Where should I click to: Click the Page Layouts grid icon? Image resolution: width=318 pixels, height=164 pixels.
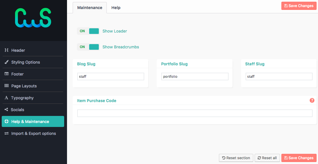(x=7, y=86)
